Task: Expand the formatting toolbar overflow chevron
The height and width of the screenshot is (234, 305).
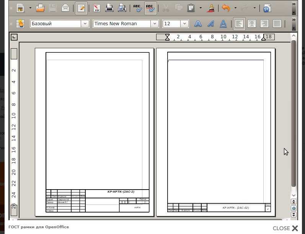Action: pyautogui.click(x=294, y=20)
